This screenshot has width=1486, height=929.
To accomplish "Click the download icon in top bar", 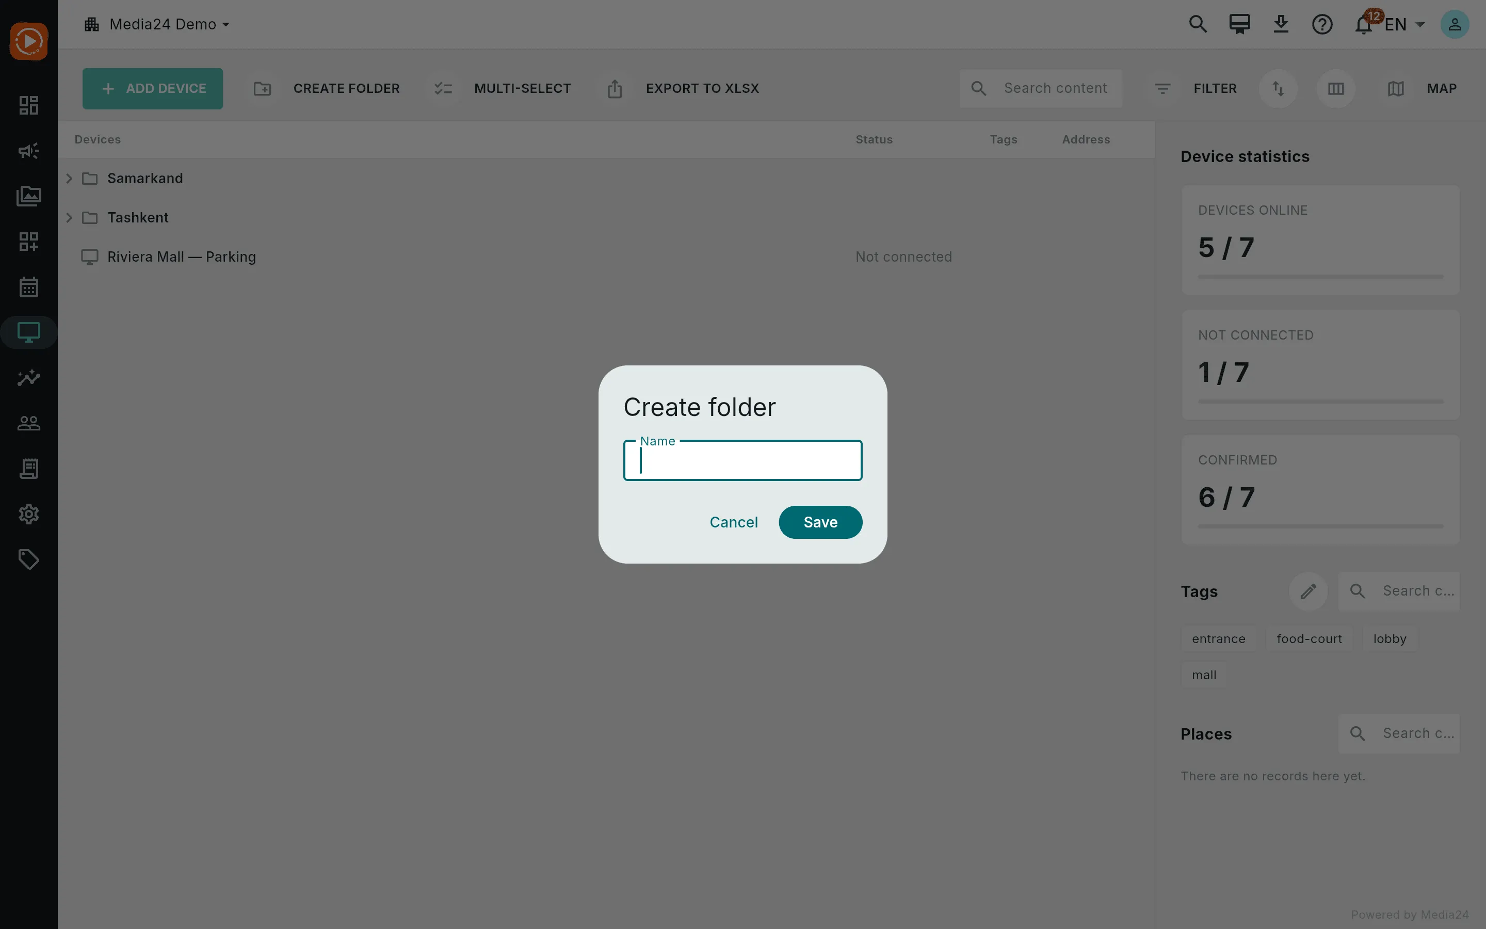I will pos(1281,25).
